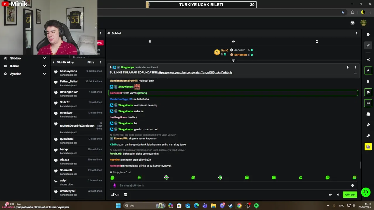The image size is (374, 210).
Task: Open the stream preview icon in sidebar
Action: tap(368, 60)
